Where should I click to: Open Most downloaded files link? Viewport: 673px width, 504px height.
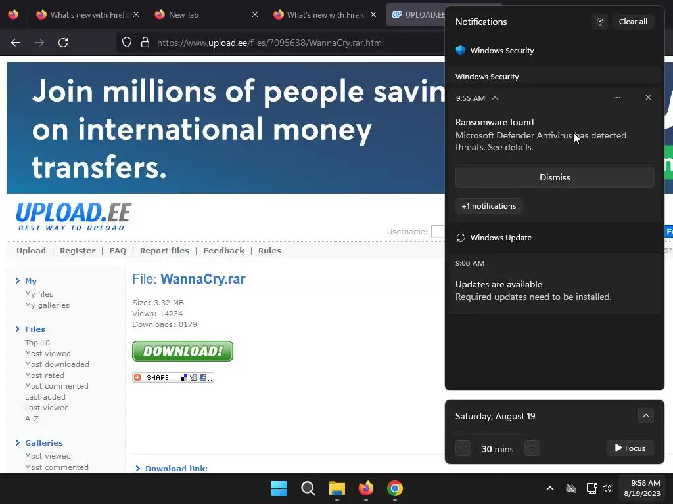point(57,364)
